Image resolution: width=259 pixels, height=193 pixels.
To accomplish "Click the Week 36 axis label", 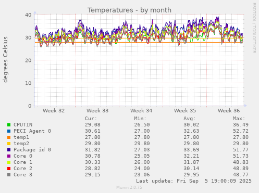I will tap(229, 111).
